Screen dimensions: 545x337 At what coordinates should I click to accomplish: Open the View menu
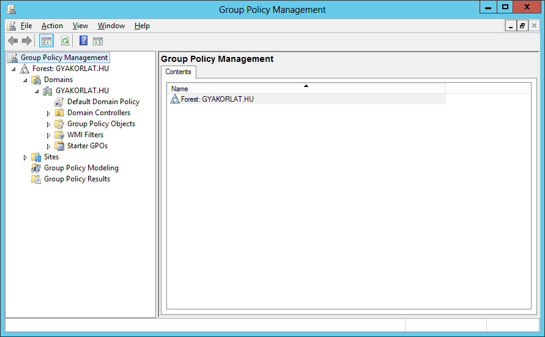pos(80,26)
